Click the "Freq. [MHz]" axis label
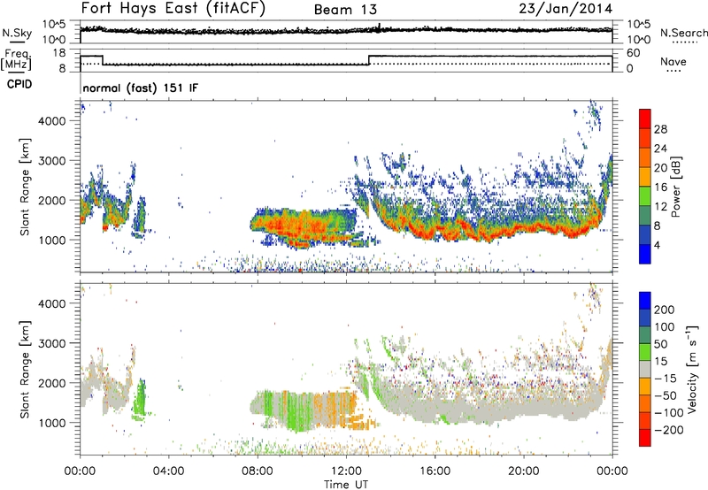 coord(16,59)
